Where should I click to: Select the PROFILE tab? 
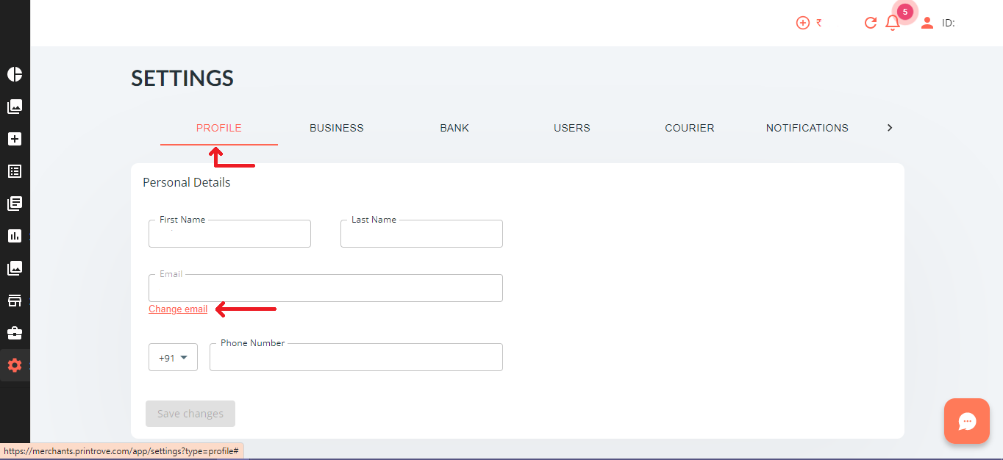[219, 128]
